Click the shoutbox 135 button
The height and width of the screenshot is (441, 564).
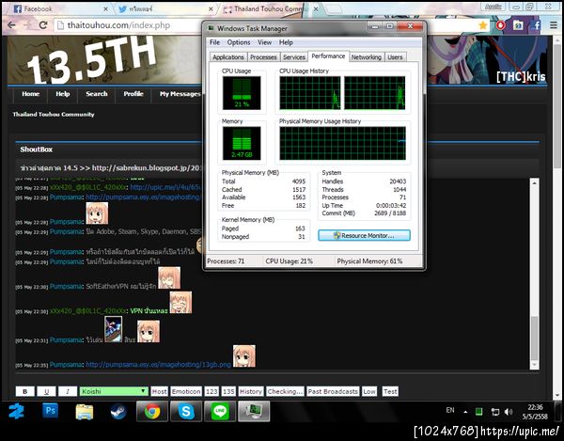tap(228, 391)
